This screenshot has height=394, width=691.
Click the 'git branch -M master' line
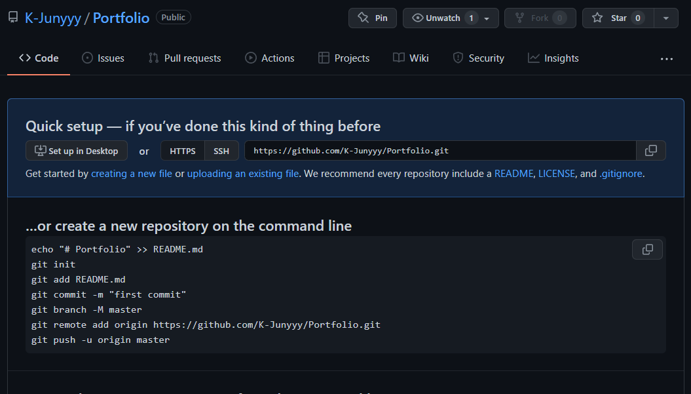pos(86,309)
